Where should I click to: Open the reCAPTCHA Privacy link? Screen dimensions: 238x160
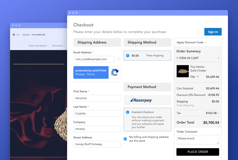point(80,74)
